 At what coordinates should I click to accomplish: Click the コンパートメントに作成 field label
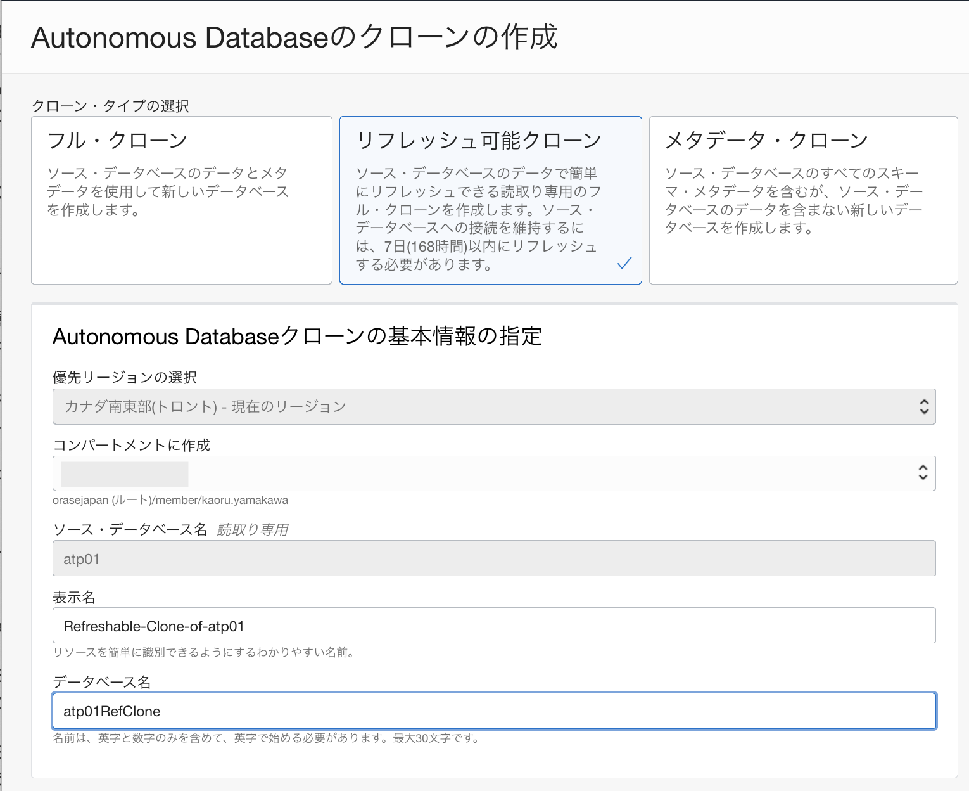[x=131, y=445]
